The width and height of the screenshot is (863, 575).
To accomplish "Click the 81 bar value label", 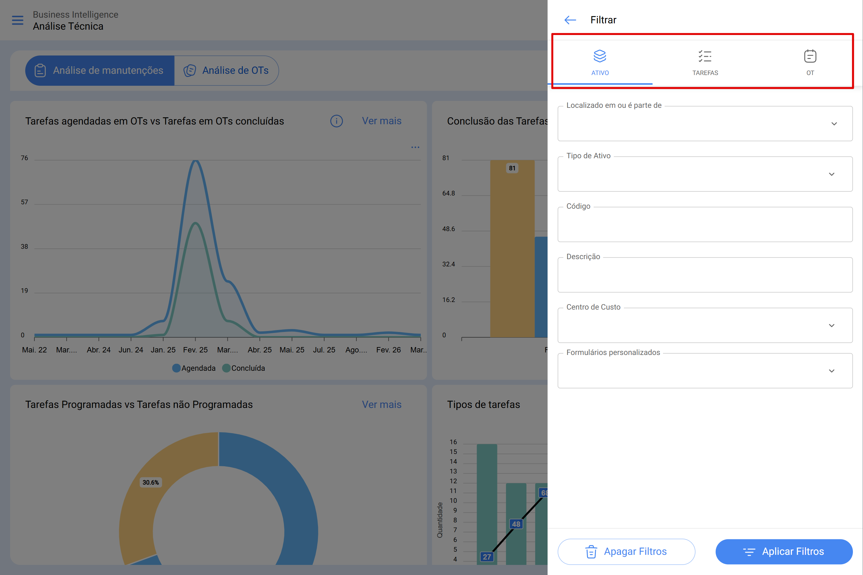I will click(512, 168).
